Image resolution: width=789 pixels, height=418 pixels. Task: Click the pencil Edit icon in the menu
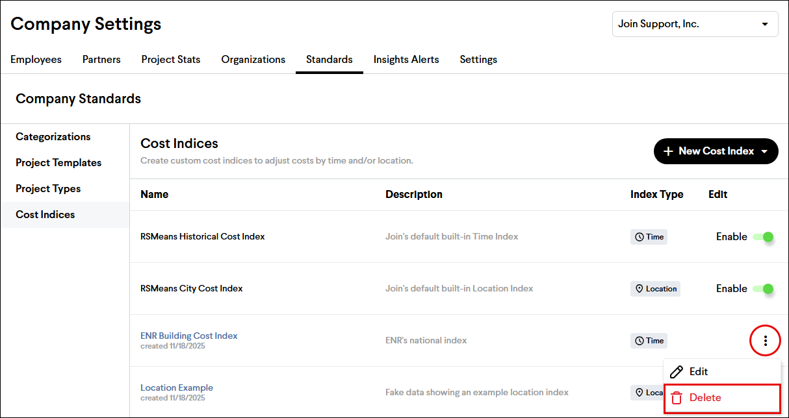tap(677, 372)
